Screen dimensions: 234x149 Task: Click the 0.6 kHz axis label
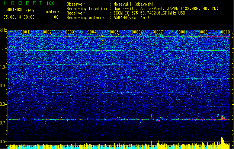pos(3,142)
